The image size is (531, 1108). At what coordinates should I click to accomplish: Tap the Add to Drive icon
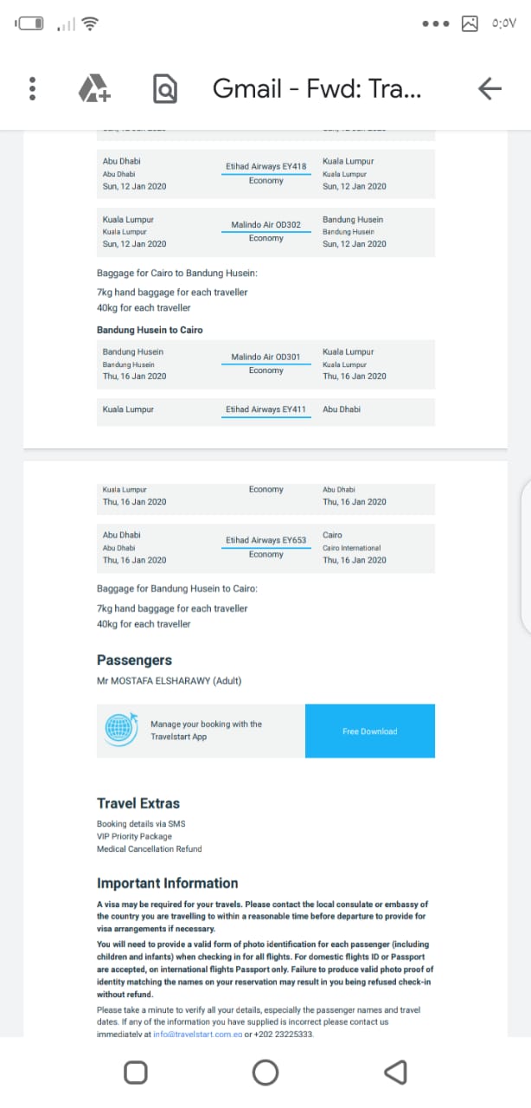coord(93,88)
